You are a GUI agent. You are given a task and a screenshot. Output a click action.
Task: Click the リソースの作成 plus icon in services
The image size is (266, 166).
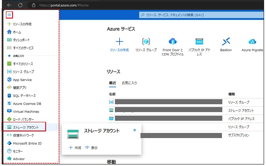coord(119,42)
